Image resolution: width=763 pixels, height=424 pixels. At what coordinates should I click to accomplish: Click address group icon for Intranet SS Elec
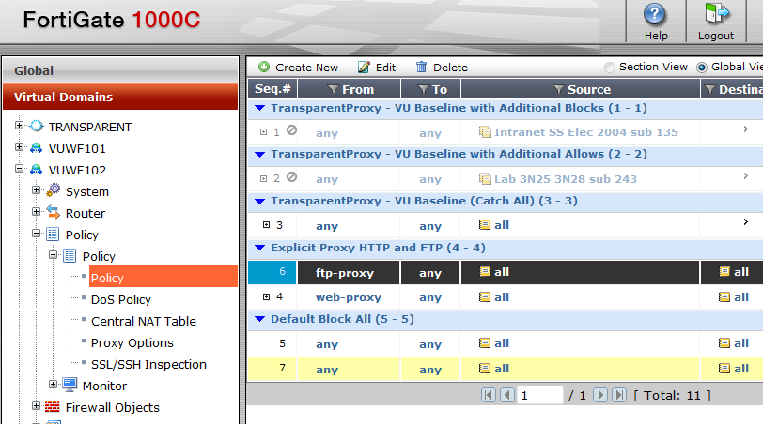click(x=485, y=131)
